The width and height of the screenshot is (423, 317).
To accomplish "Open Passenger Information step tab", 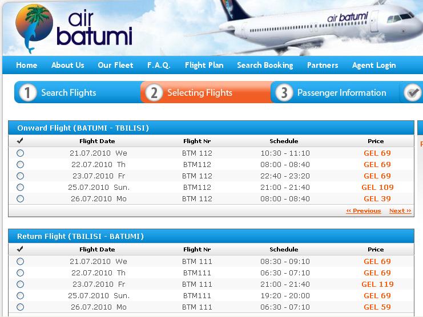I will point(335,92).
